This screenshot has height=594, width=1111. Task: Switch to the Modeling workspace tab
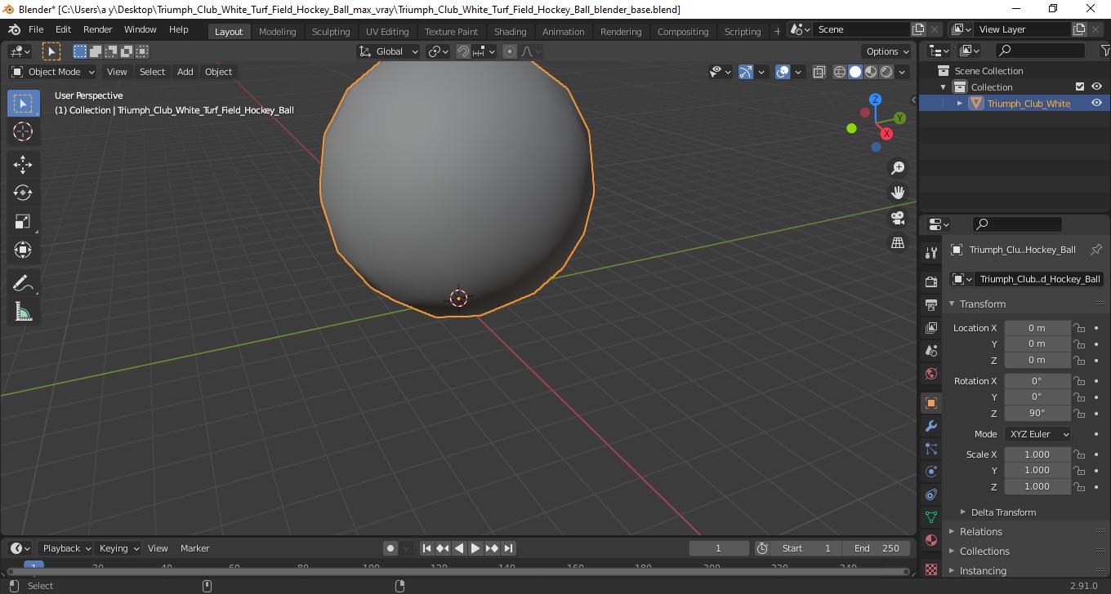[x=277, y=32]
